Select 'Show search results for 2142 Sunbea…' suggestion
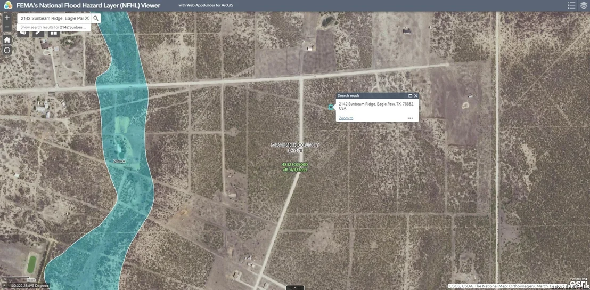Screen dimensions: 590x290 pos(53,27)
